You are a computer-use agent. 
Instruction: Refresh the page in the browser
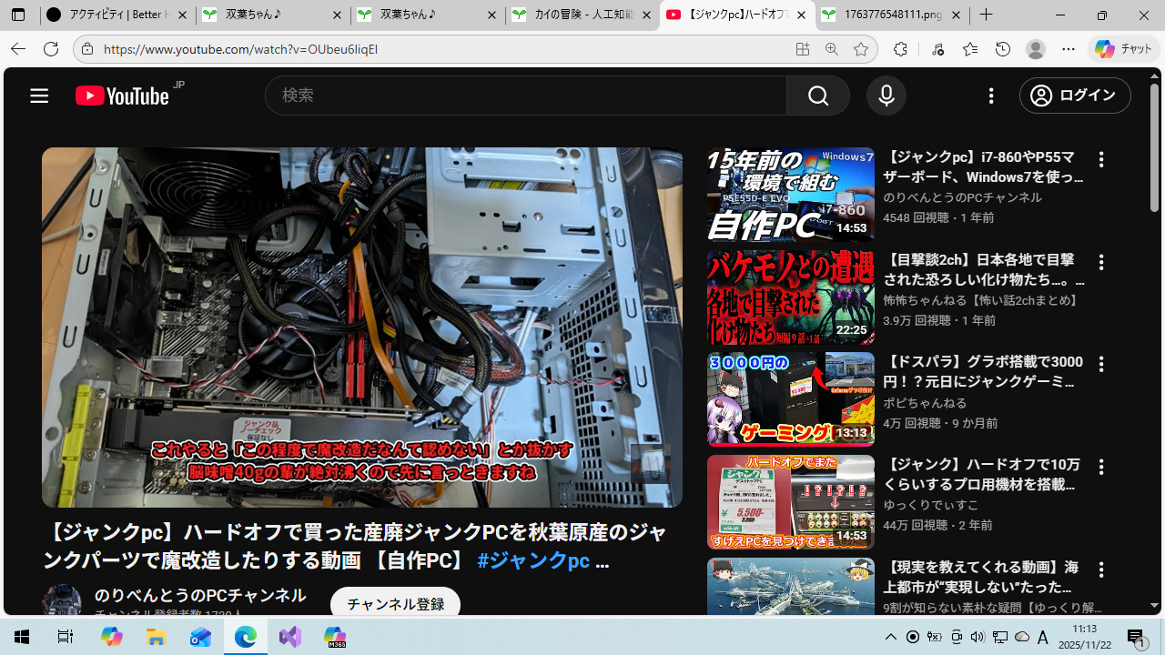tap(51, 49)
